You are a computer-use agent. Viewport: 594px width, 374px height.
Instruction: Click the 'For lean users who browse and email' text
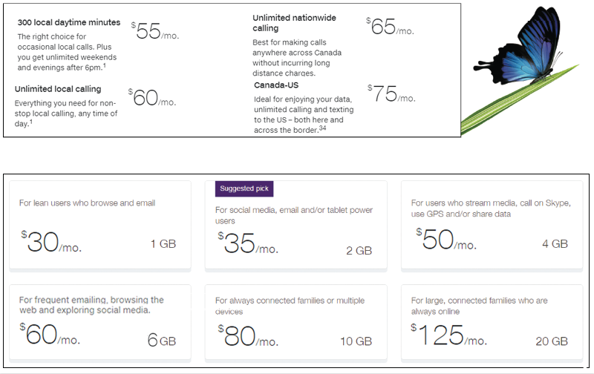click(87, 203)
